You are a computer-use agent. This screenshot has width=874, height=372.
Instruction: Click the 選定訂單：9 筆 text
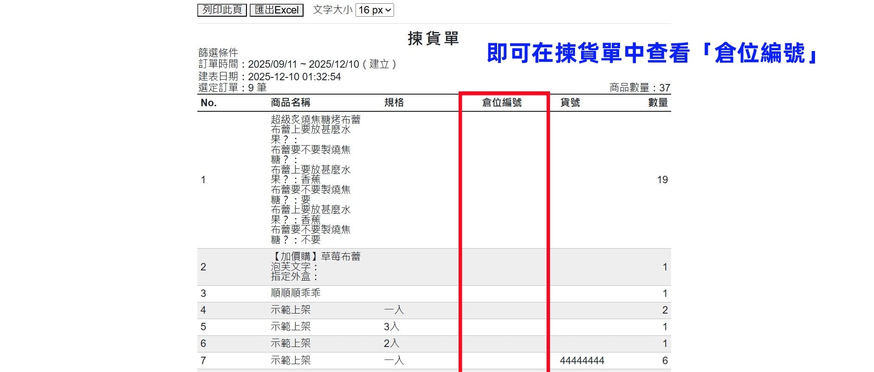(233, 87)
